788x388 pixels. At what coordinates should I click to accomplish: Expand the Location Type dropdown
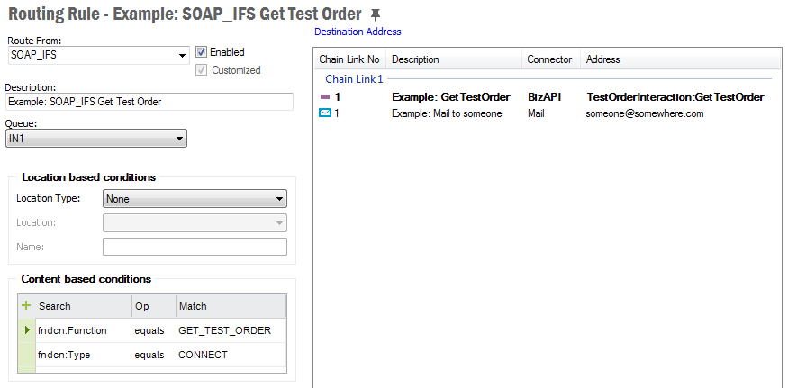tap(280, 199)
